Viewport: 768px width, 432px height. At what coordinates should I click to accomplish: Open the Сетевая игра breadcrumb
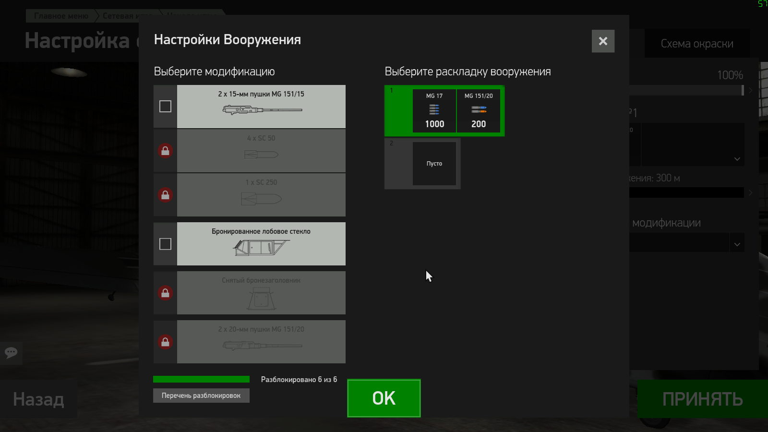(x=127, y=16)
